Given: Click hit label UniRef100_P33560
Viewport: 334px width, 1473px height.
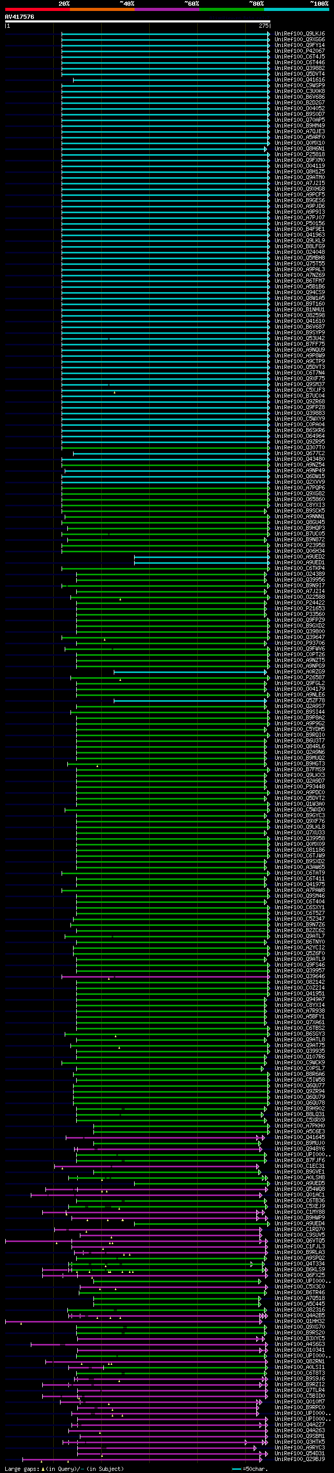Looking at the screenshot, I should tap(300, 613).
